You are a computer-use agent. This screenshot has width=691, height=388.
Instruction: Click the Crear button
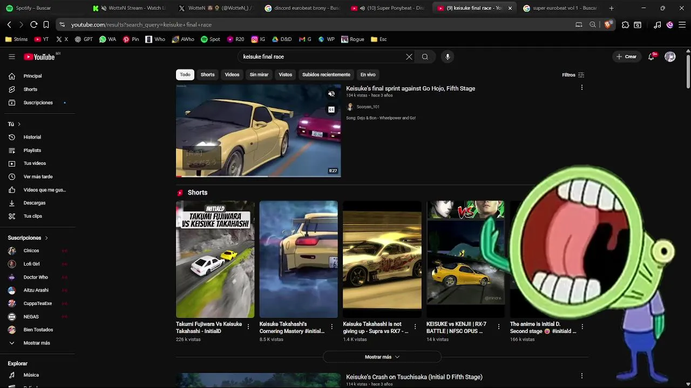(x=627, y=57)
